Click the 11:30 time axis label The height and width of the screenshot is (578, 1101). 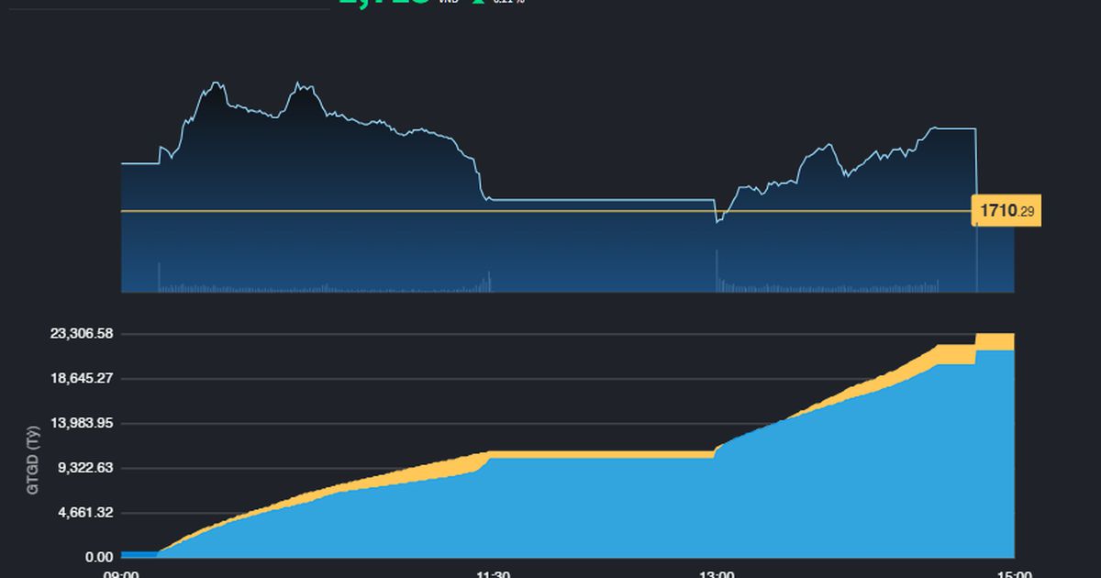(494, 572)
